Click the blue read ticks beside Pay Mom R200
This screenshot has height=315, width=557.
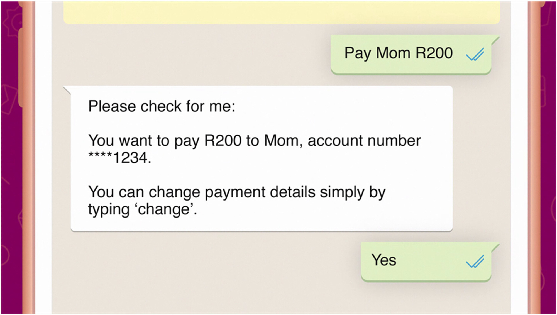pos(475,54)
